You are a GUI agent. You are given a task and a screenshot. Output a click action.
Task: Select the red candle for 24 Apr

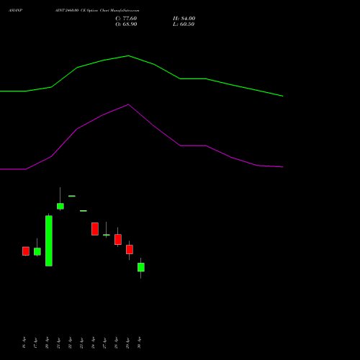click(95, 229)
